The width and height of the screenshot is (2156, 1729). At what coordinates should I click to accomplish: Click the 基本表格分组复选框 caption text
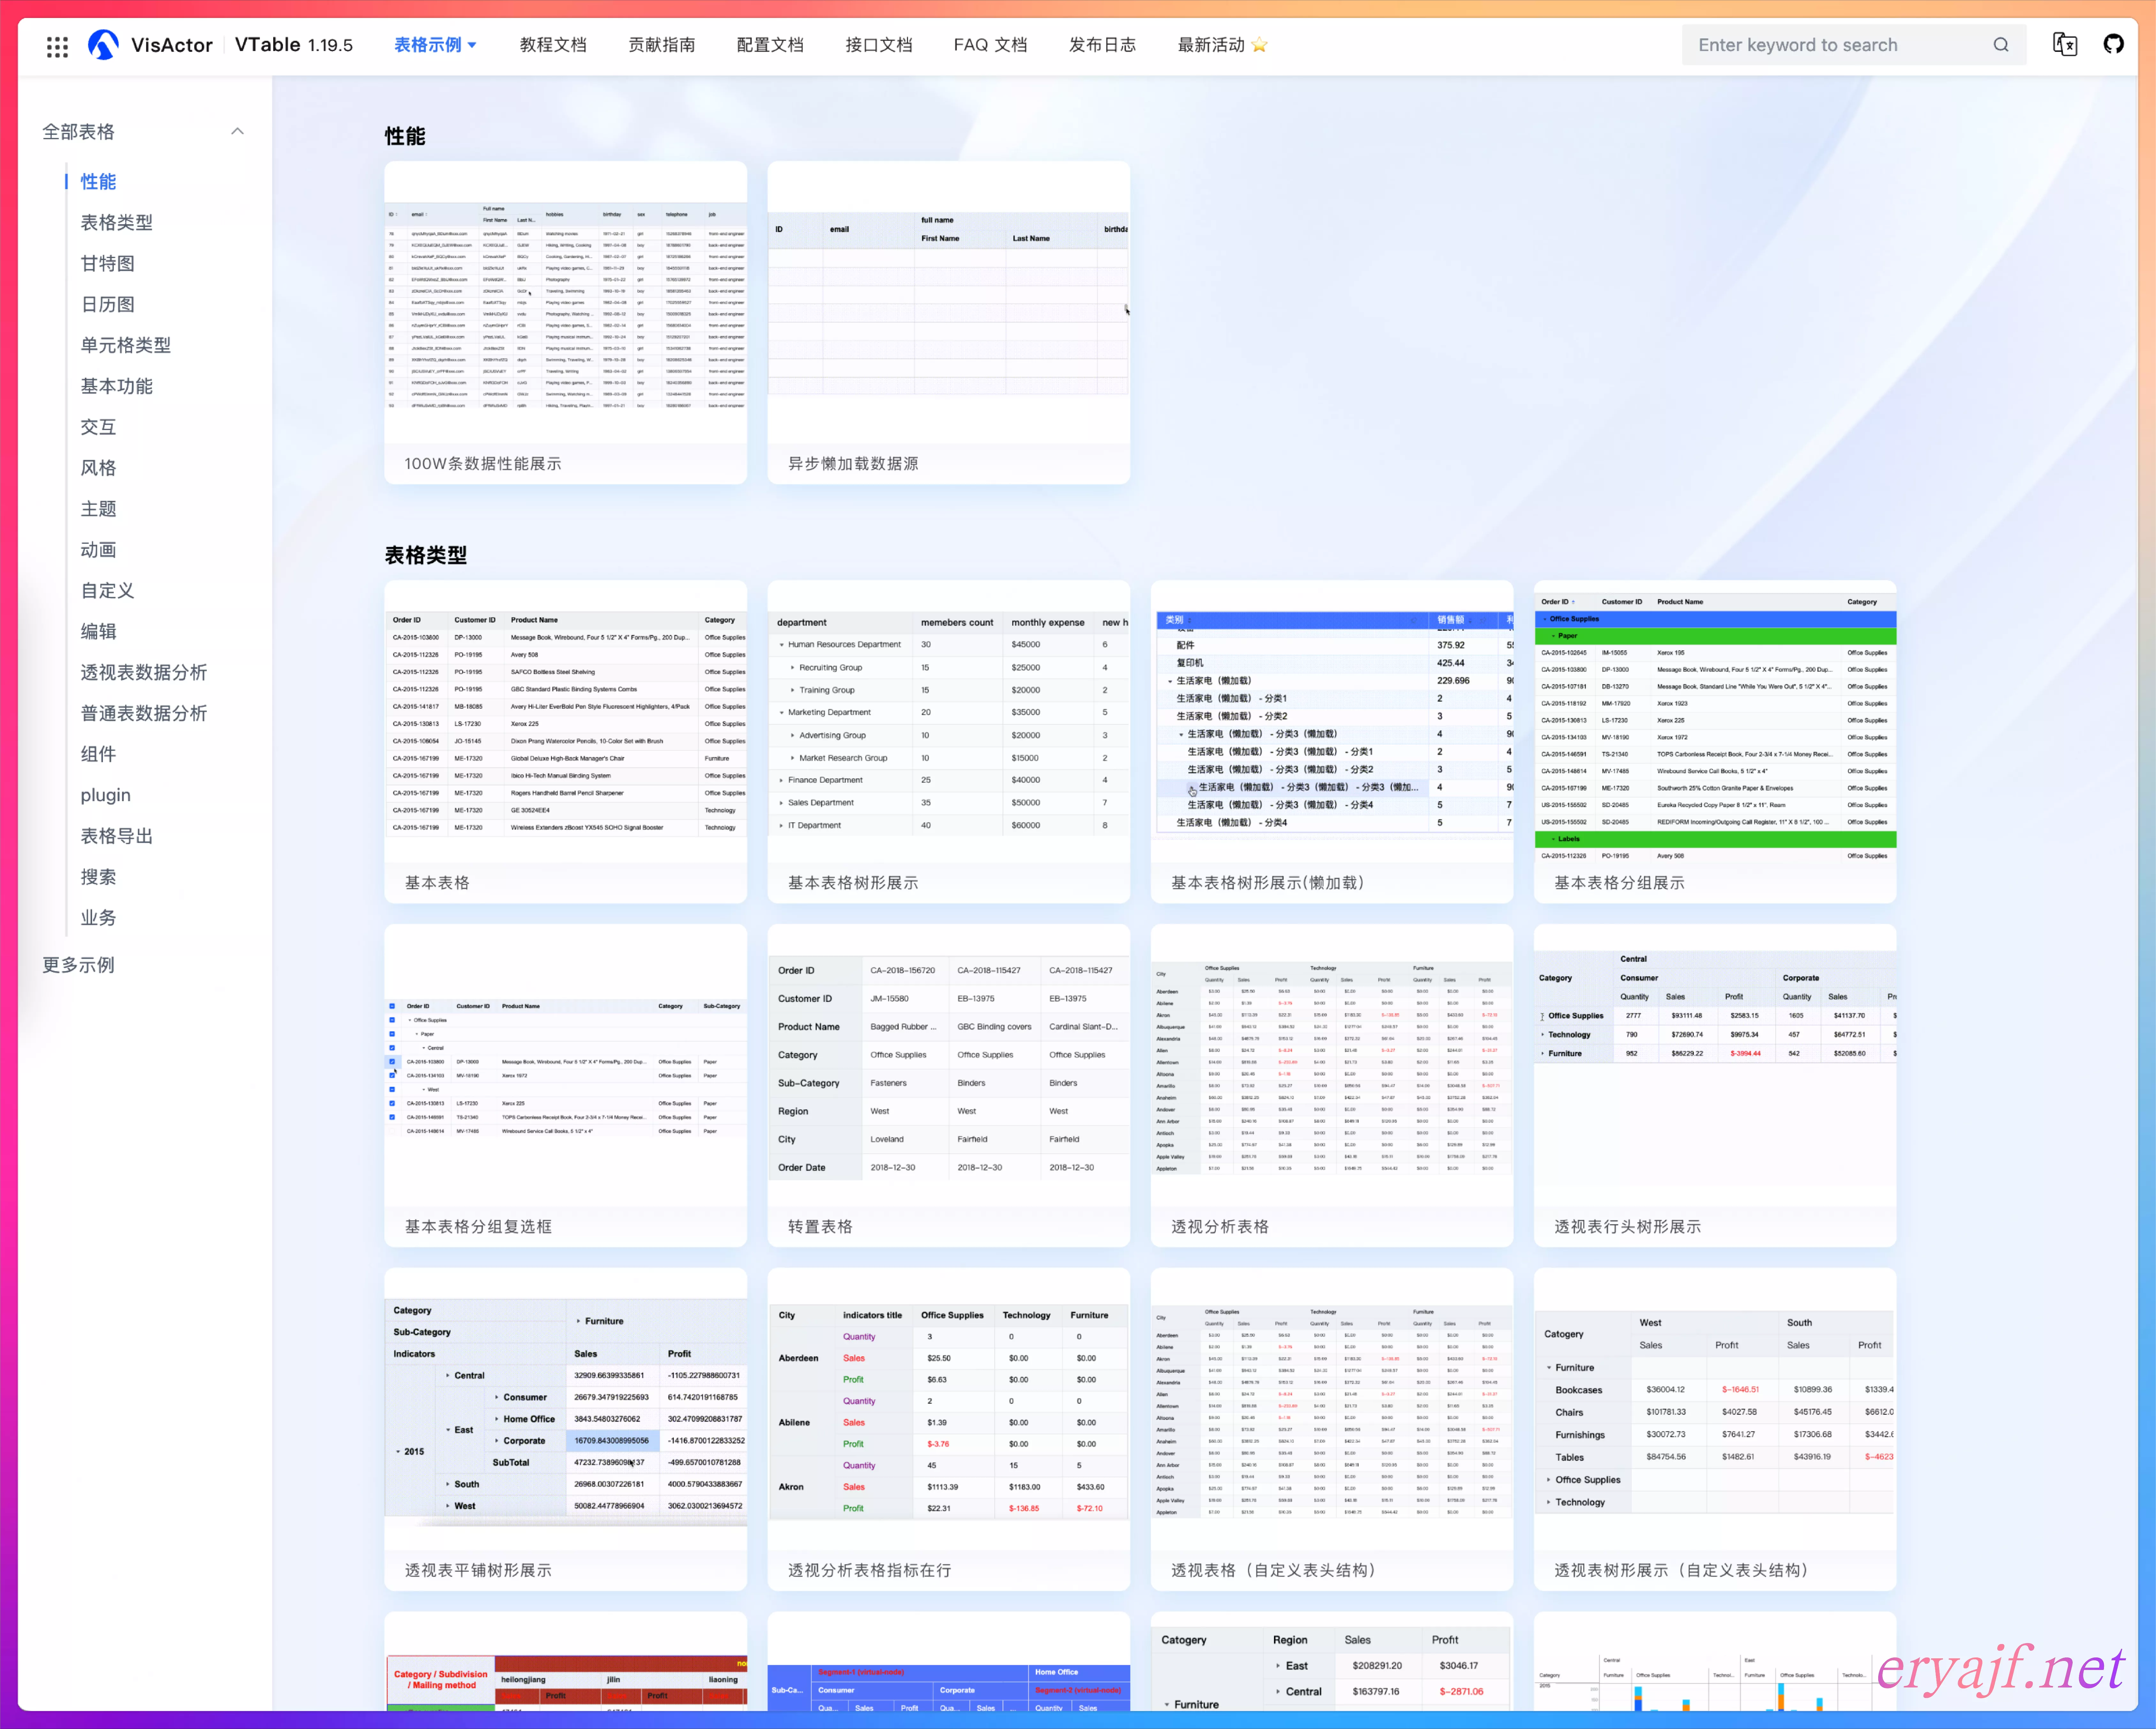(478, 1227)
